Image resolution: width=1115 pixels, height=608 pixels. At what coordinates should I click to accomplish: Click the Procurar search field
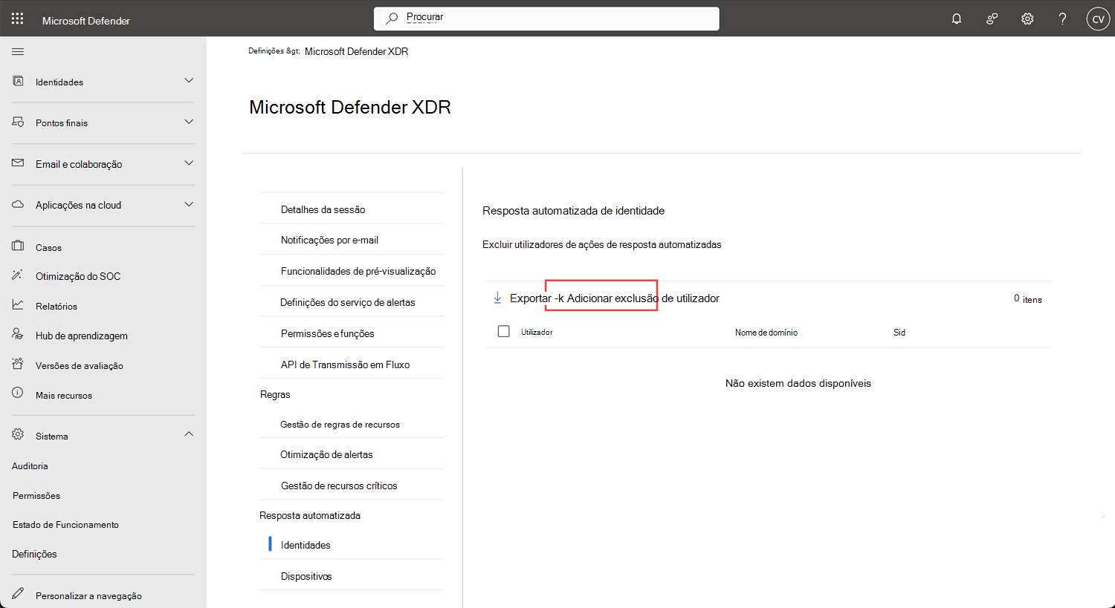point(546,19)
